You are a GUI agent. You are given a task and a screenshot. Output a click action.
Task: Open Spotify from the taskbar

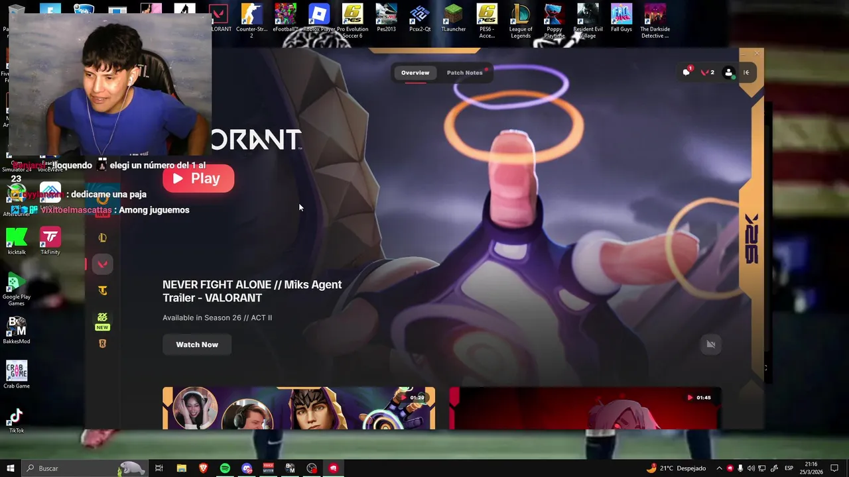click(225, 468)
